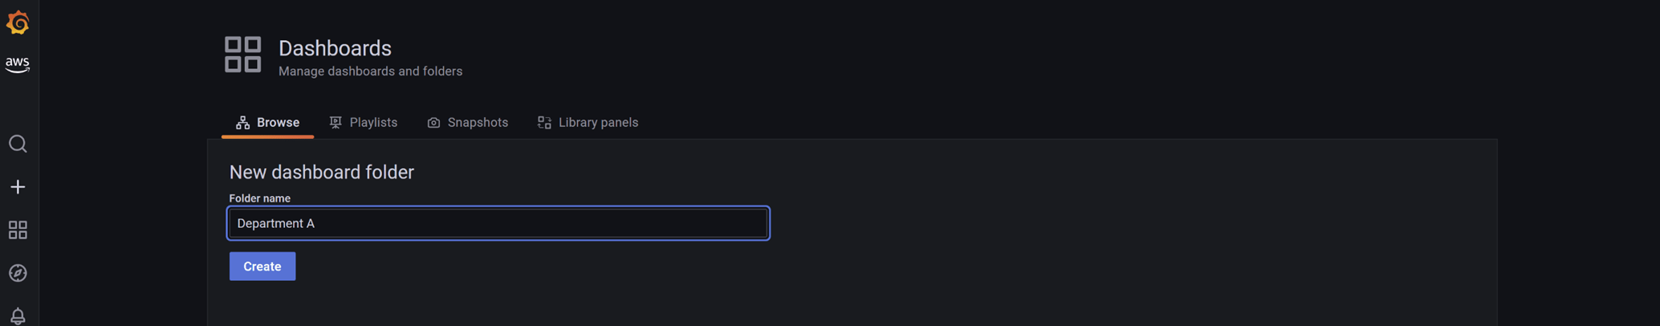This screenshot has width=1660, height=326.
Task: Open the Dashboards four-squares sidebar icon
Action: [x=18, y=230]
